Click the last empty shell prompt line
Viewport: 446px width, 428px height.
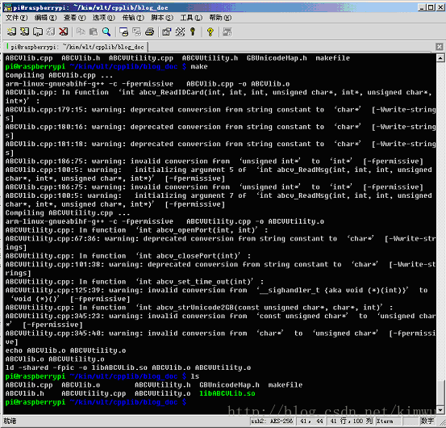[x=96, y=402]
